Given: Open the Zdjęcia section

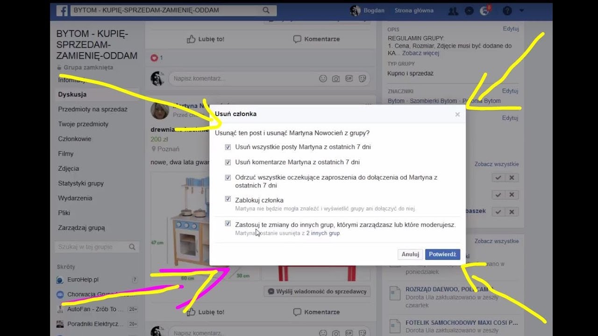Looking at the screenshot, I should click(69, 168).
